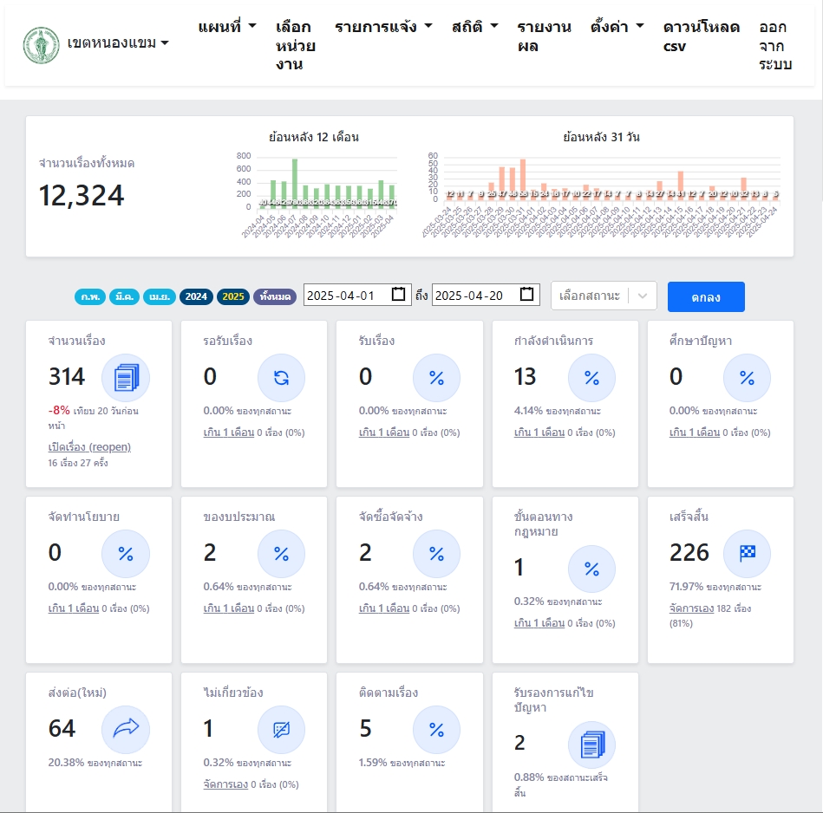Click percent icon in ศึกษาปัญหา card

click(x=747, y=378)
